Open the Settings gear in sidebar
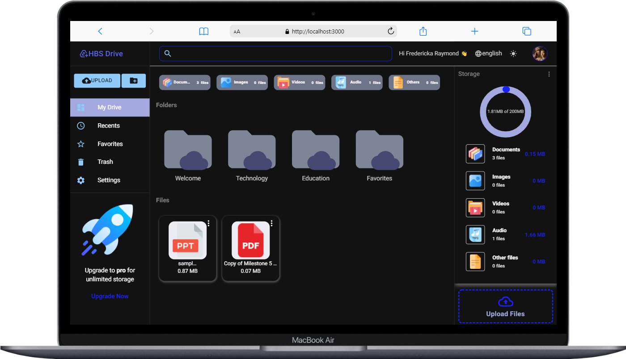Viewport: 626px width, 359px height. tap(80, 180)
